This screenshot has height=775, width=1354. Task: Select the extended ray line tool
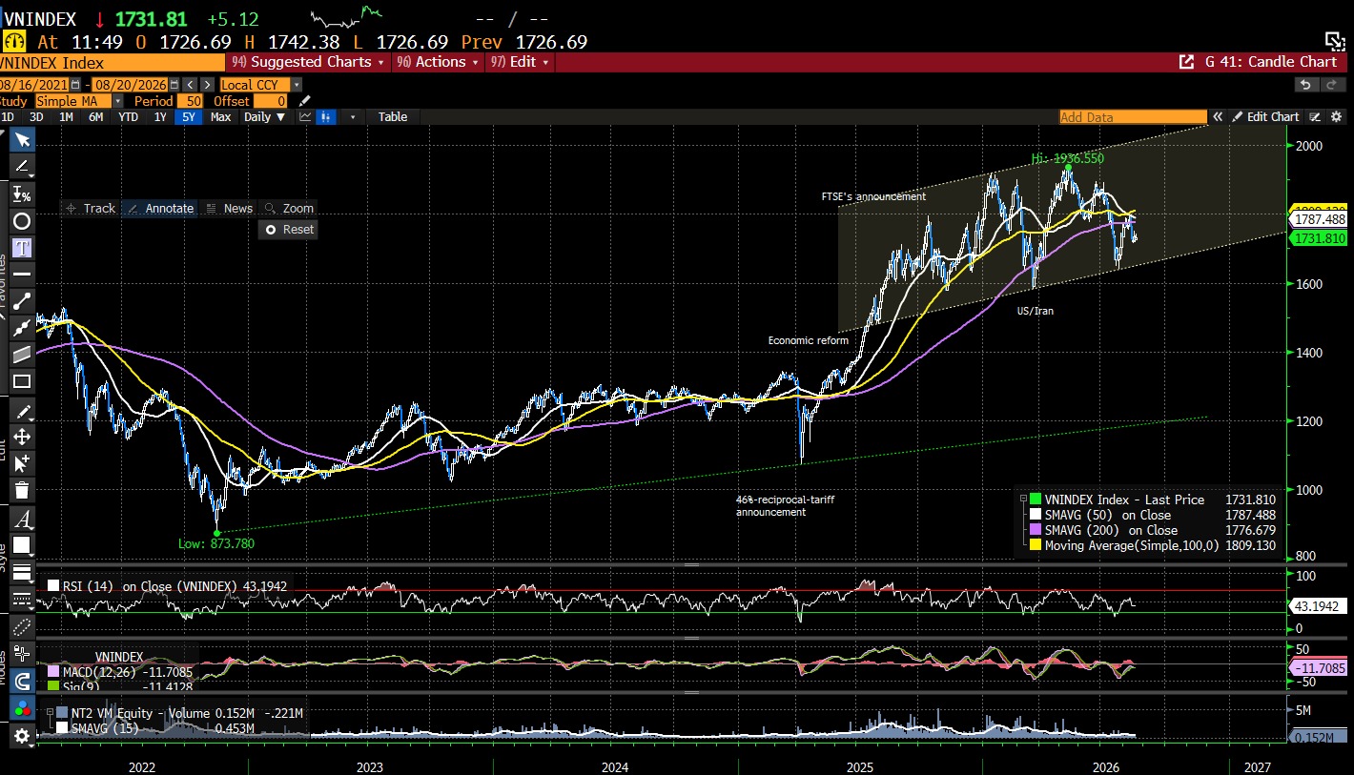tap(21, 328)
